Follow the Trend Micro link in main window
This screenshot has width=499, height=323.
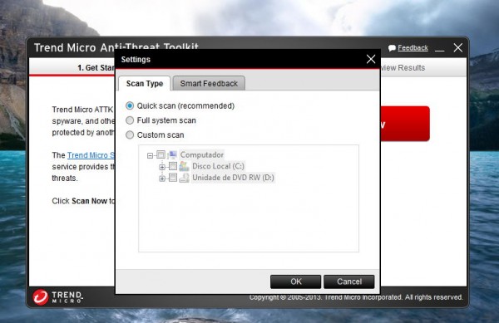[91, 155]
